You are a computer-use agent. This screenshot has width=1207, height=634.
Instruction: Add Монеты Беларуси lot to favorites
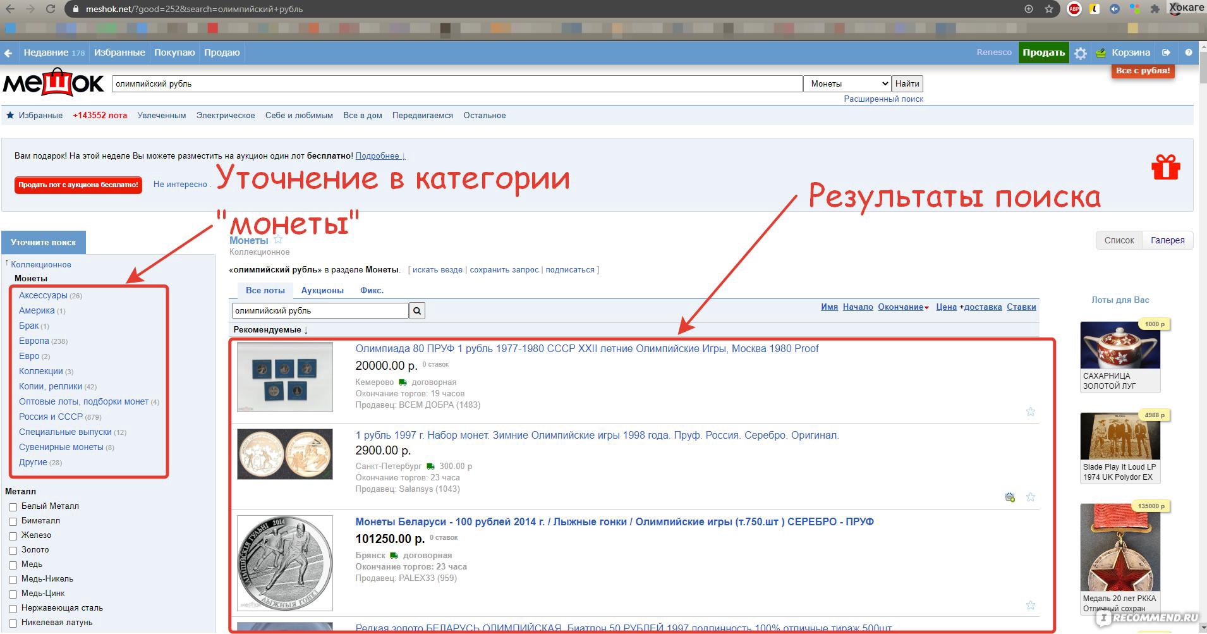pos(1031,605)
